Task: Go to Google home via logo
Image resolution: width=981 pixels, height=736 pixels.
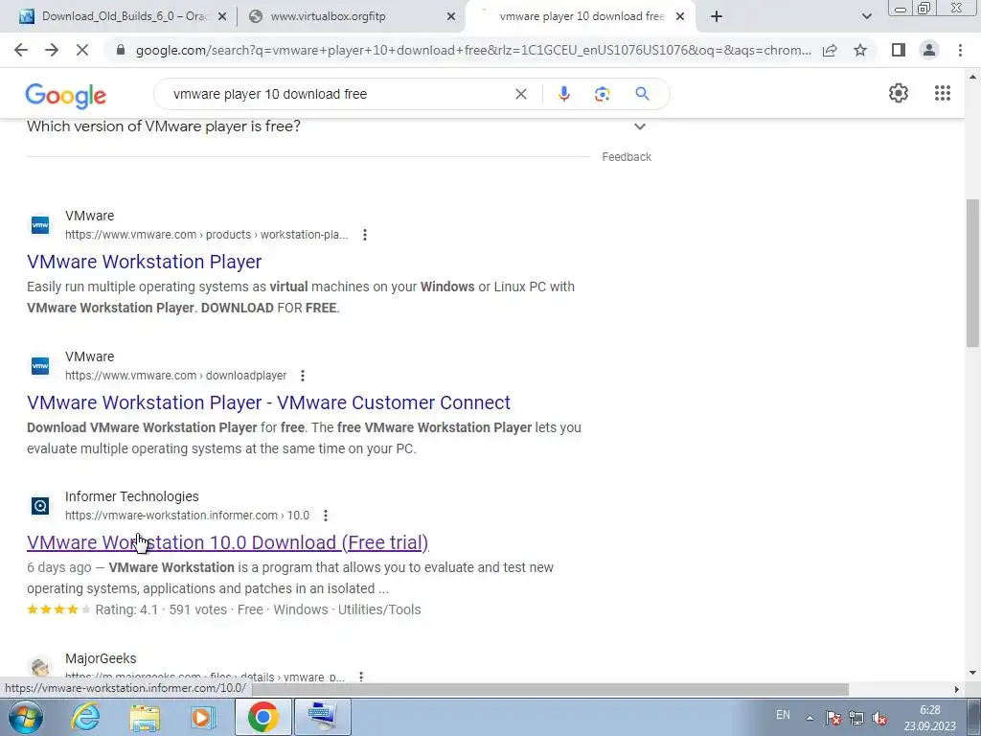Action: [66, 95]
